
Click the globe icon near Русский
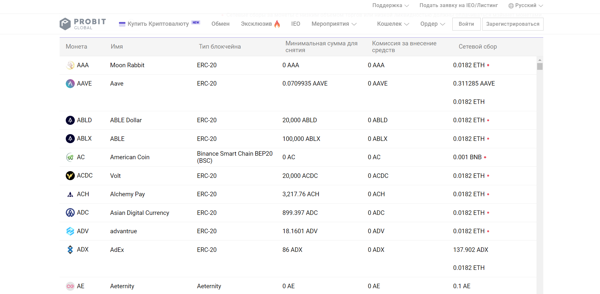pos(510,5)
